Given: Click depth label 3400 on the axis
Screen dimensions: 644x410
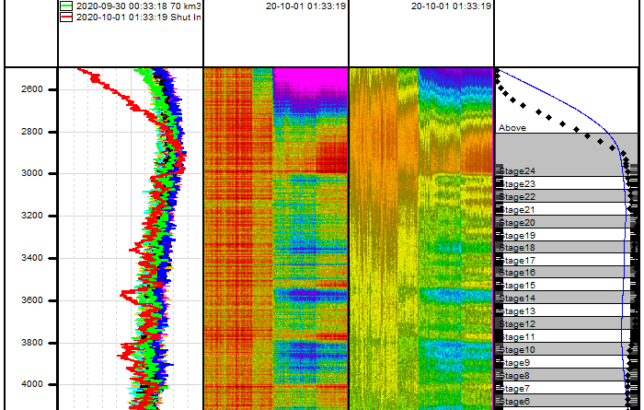Looking at the screenshot, I should [x=32, y=258].
